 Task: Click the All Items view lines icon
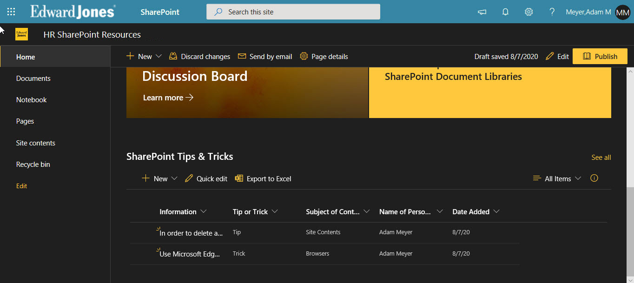click(537, 178)
